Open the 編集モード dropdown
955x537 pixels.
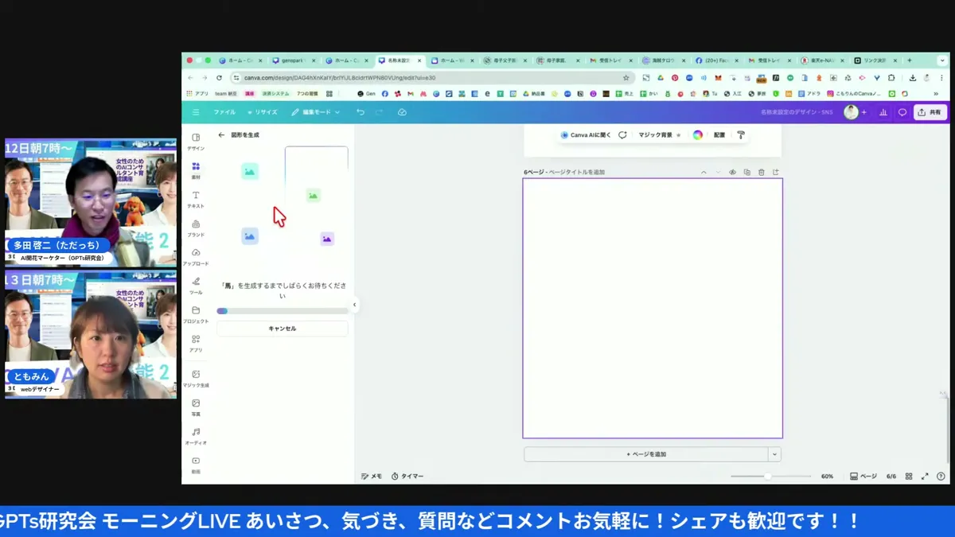(x=315, y=112)
